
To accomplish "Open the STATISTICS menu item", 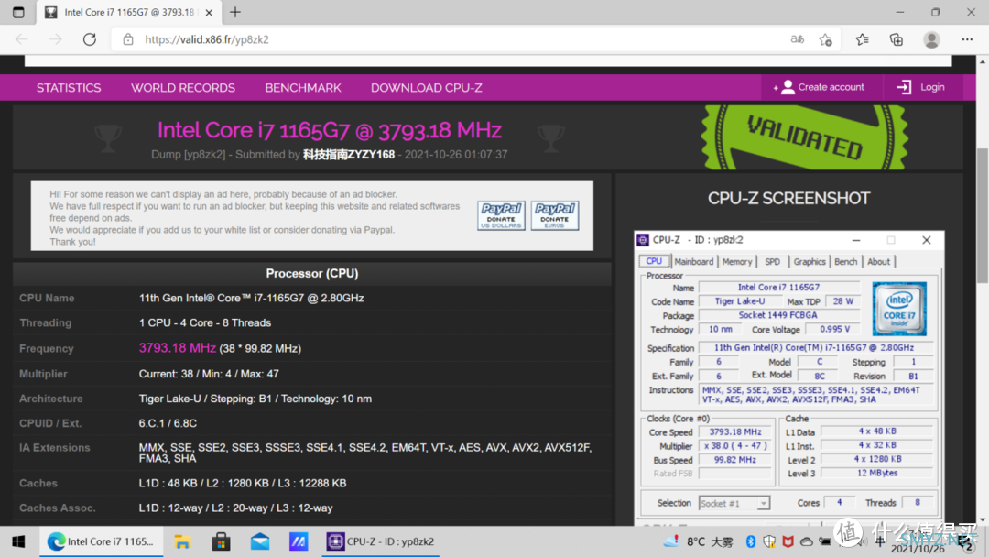I will 68,88.
